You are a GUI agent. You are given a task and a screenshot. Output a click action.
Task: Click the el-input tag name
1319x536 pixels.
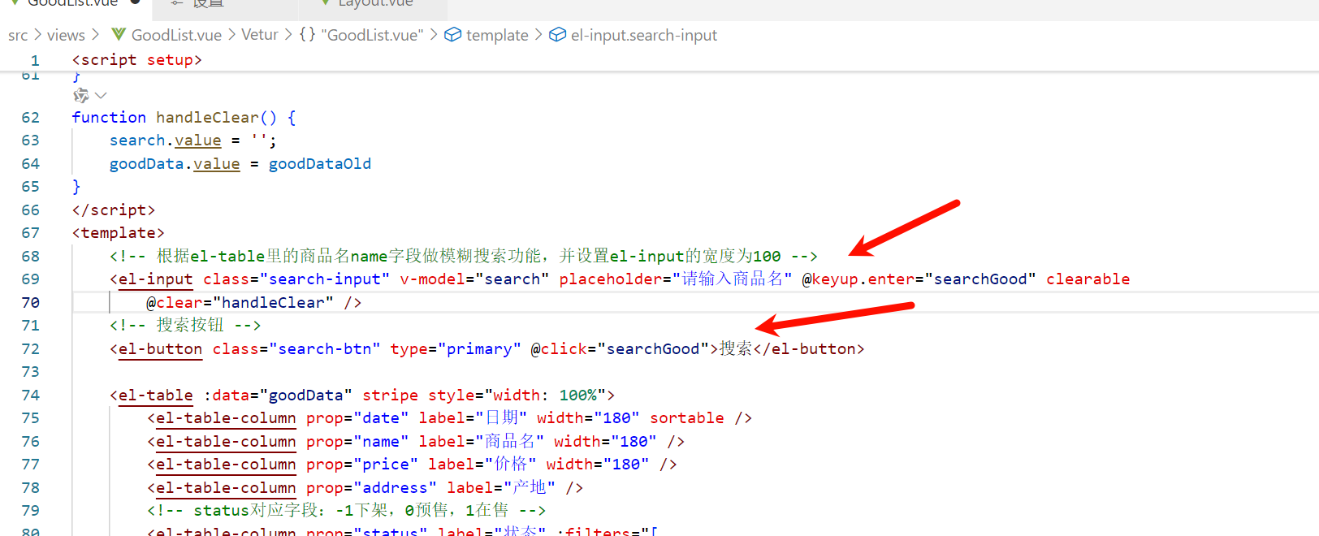[156, 279]
